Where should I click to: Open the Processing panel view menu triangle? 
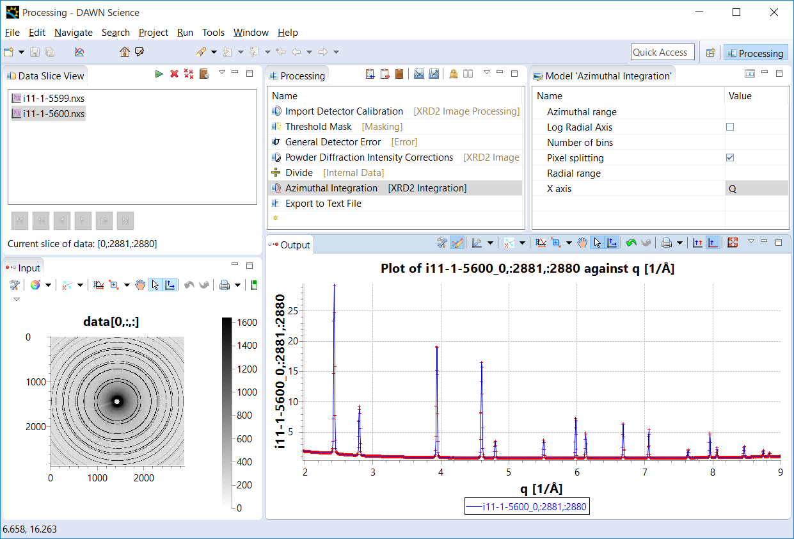pyautogui.click(x=486, y=73)
